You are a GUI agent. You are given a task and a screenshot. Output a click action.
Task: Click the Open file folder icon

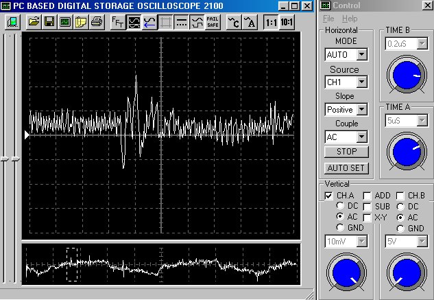tap(34, 21)
